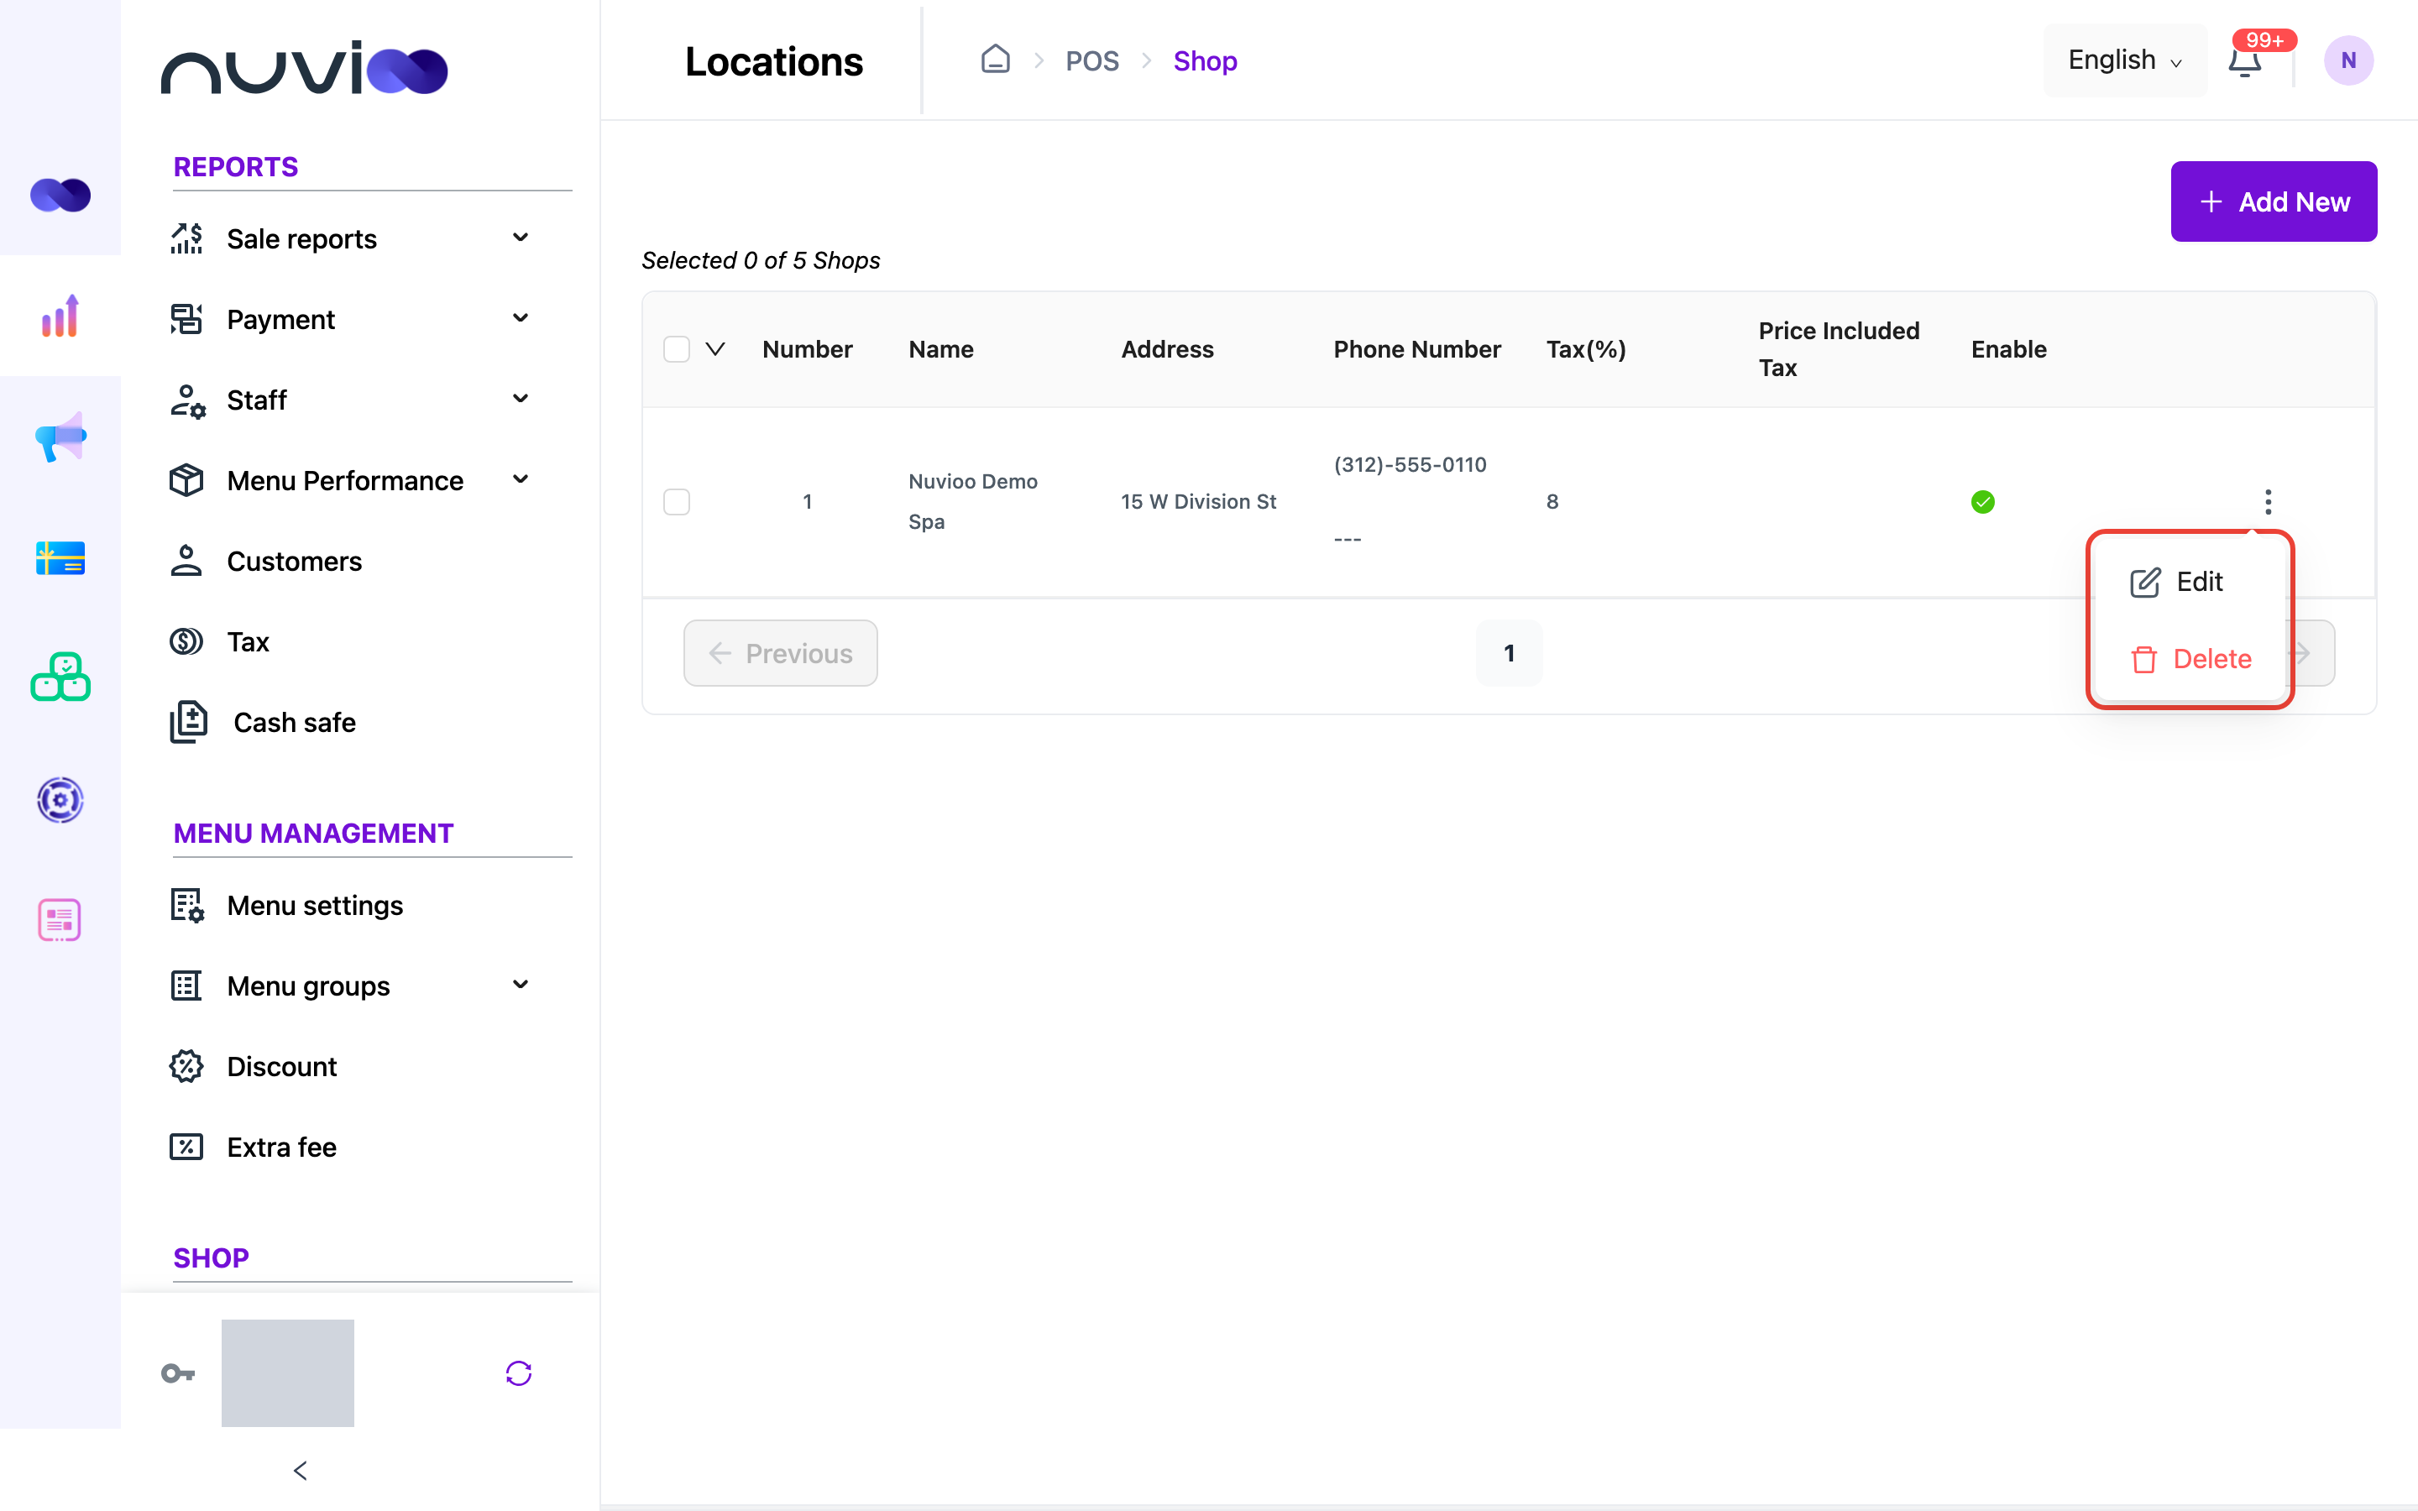Open selection options arrow beside header checkbox
The image size is (2418, 1511).
[x=714, y=348]
